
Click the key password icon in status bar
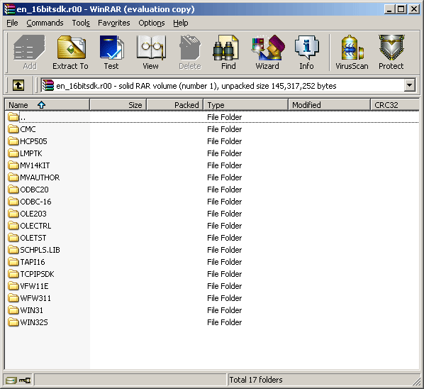(x=25, y=380)
